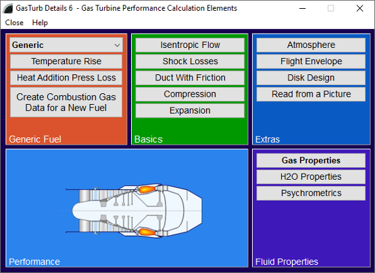Screen dimensions: 375x273
Task: Open Isentropic Flow calculator
Action: (190, 45)
